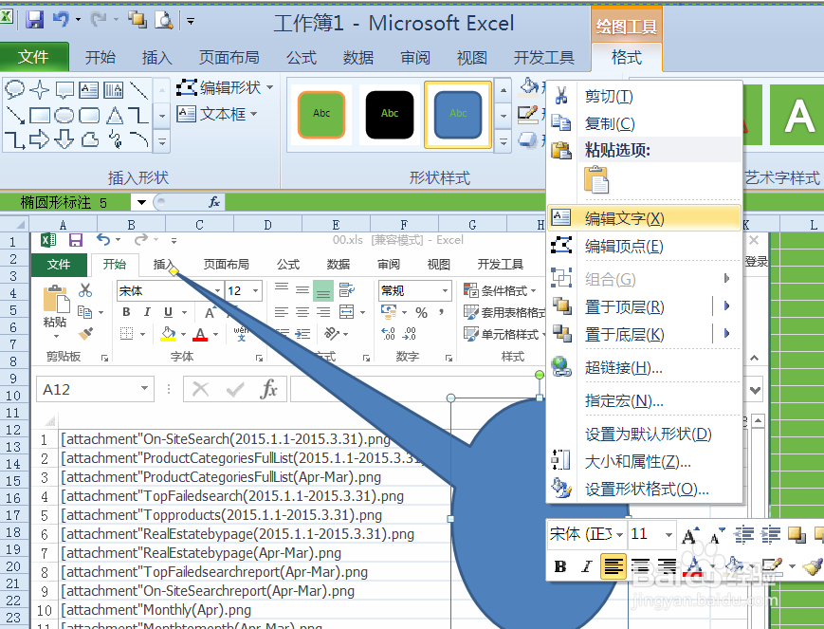Choose 设置形状格式(O) from context menu
This screenshot has height=629, width=824.
point(644,490)
